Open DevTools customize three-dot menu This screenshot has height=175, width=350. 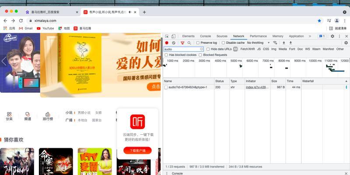pyautogui.click(x=339, y=36)
